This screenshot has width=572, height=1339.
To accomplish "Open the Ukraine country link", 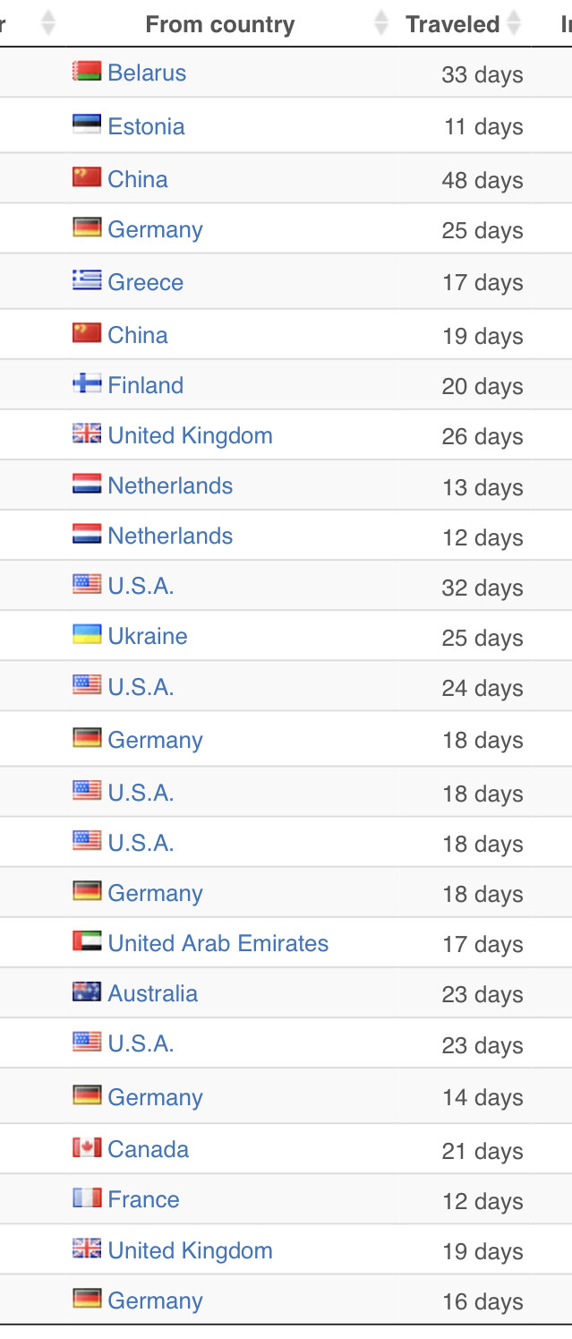I will click(x=148, y=636).
